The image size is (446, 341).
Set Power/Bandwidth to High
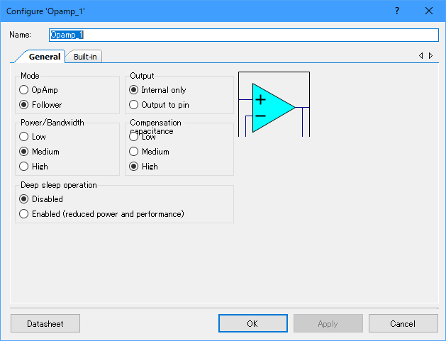[24, 167]
